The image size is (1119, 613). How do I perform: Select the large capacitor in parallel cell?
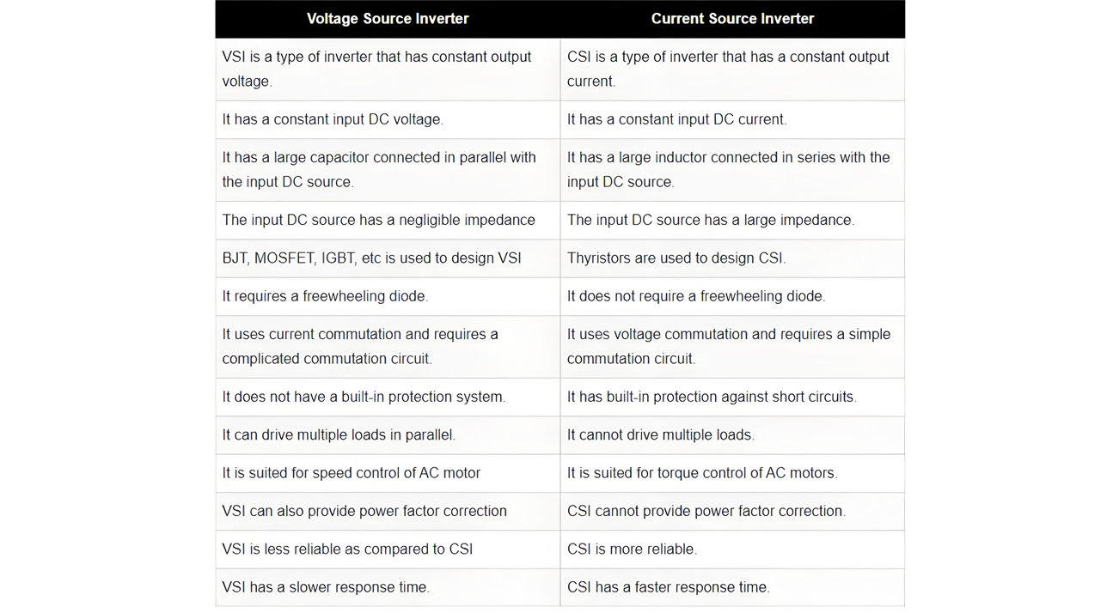pos(388,170)
